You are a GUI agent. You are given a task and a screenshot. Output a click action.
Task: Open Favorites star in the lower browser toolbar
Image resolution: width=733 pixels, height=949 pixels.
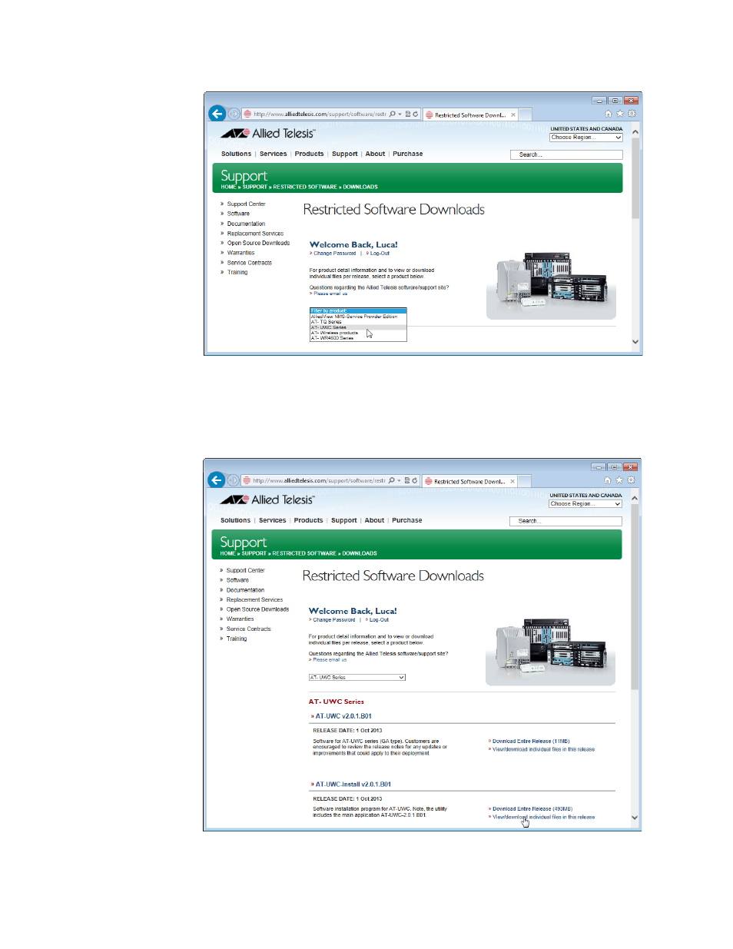(x=619, y=480)
